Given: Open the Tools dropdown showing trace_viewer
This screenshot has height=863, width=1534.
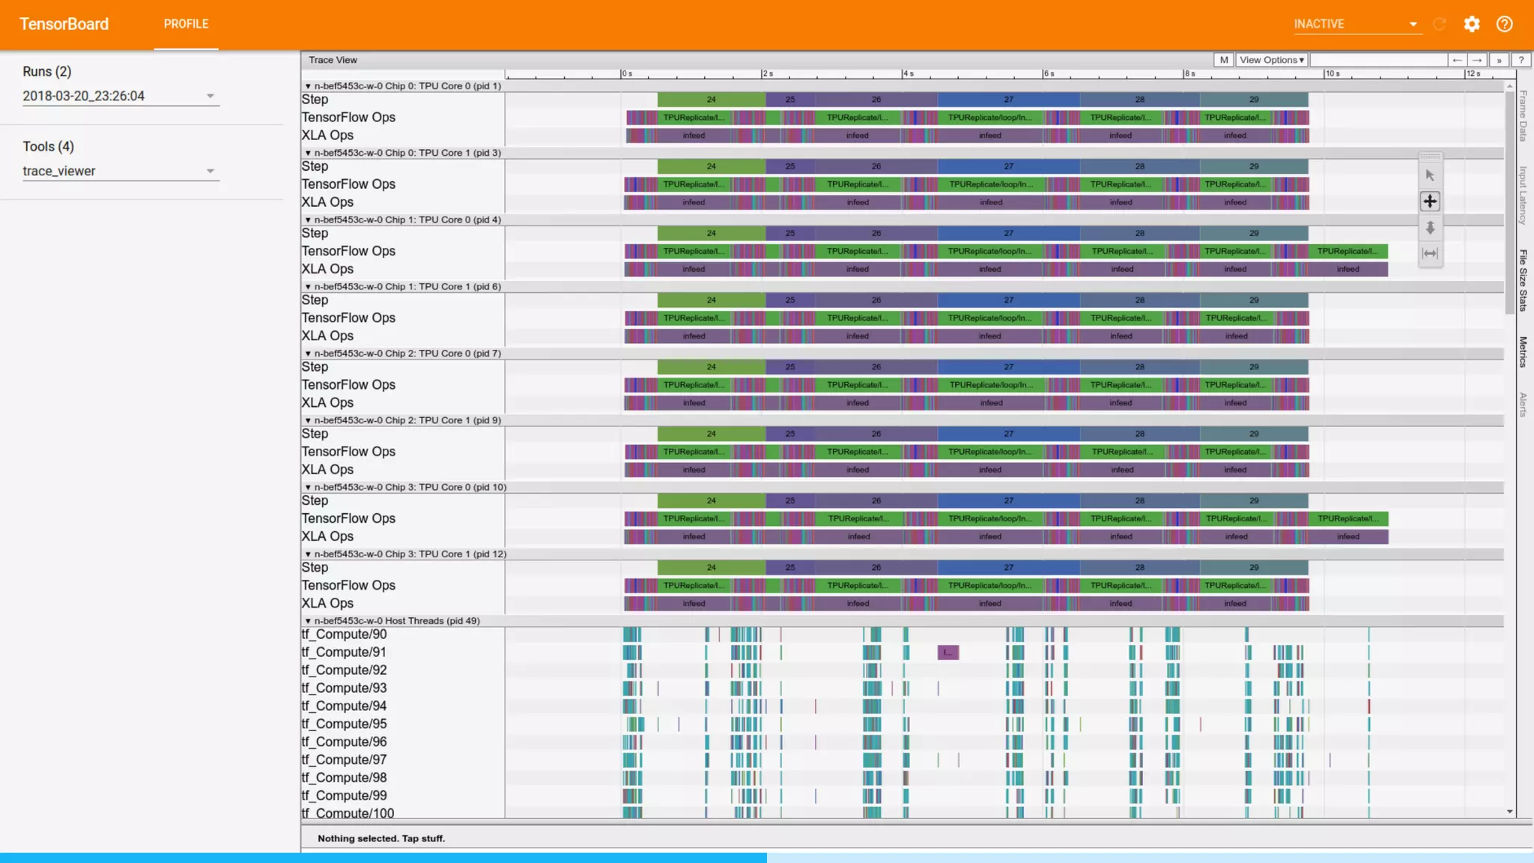Looking at the screenshot, I should coord(120,171).
